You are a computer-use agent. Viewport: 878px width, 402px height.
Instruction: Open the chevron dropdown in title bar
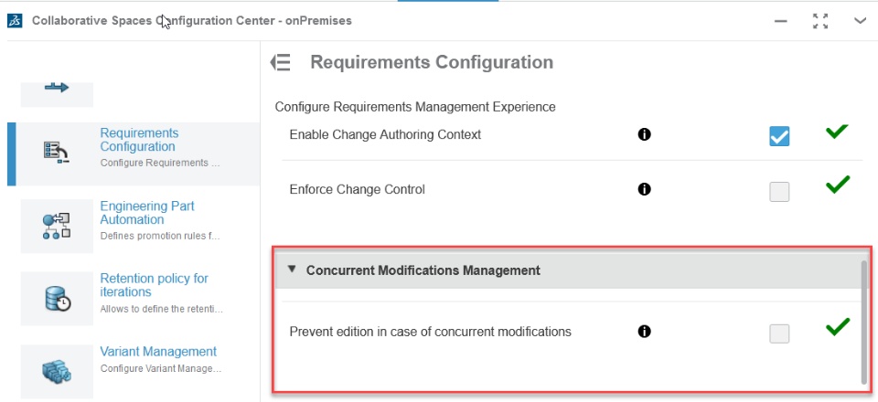(860, 20)
